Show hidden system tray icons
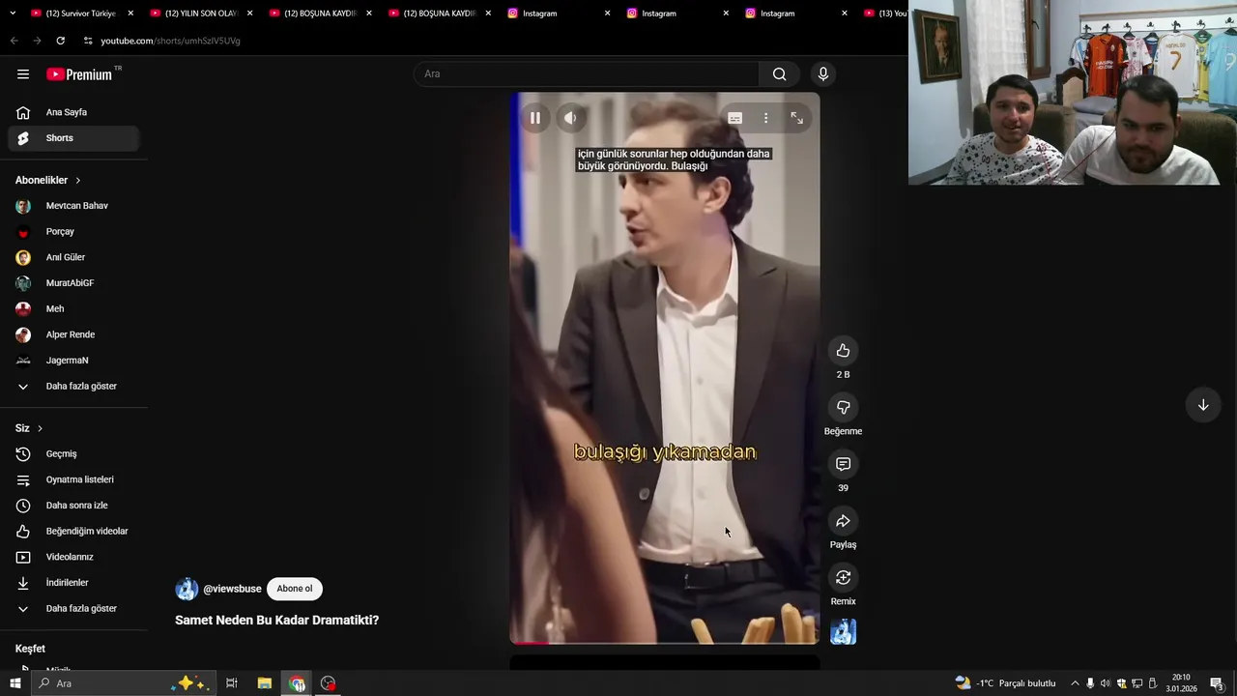1237x696 pixels. tap(1075, 683)
